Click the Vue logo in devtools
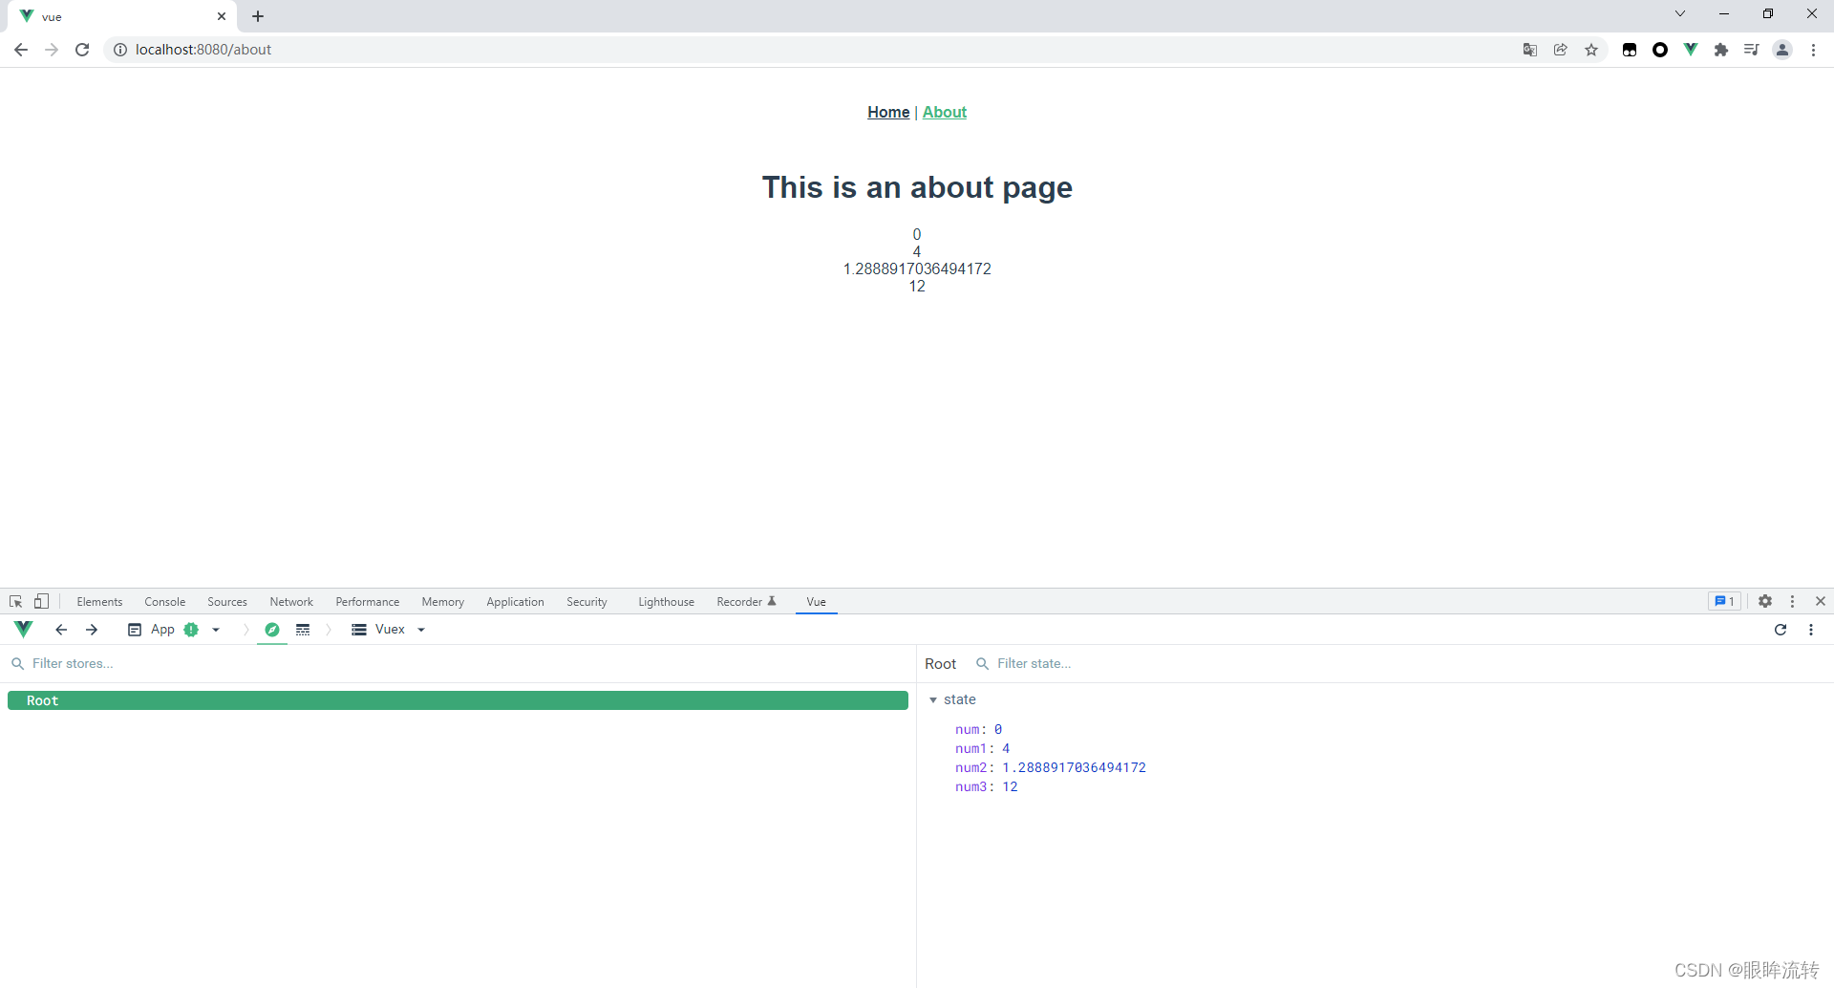The image size is (1834, 988). [24, 629]
